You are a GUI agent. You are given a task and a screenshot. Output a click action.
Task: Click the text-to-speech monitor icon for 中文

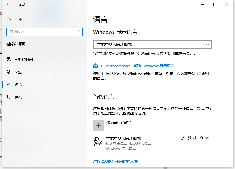pyautogui.click(x=189, y=138)
